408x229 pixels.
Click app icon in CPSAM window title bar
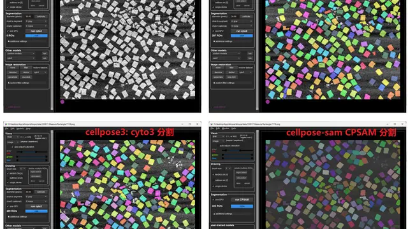click(211, 124)
